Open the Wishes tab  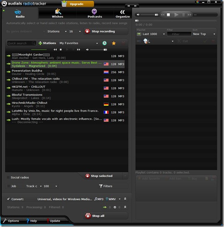tap(57, 13)
